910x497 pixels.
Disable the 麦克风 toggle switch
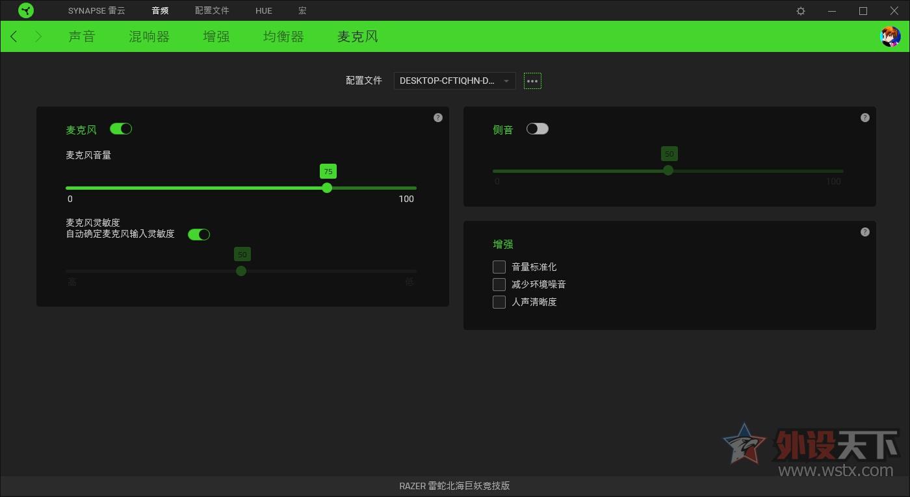[121, 129]
